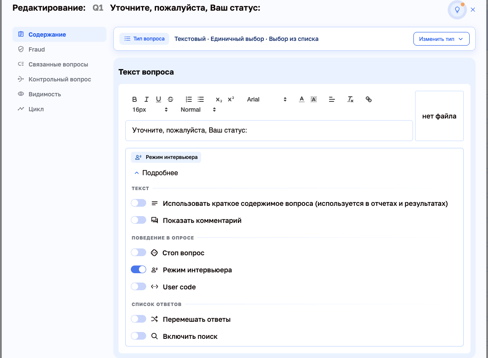Click the User code brackets icon
The image size is (488, 358).
pos(154,287)
